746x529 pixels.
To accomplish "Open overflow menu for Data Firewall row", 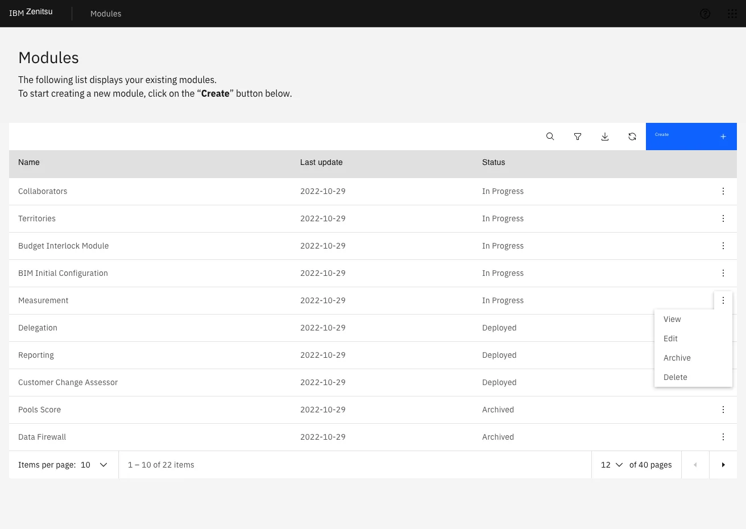I will (723, 437).
